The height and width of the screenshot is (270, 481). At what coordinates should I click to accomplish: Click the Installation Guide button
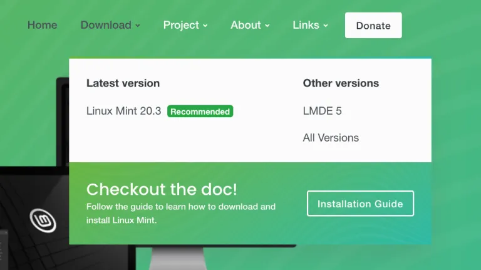click(x=360, y=204)
